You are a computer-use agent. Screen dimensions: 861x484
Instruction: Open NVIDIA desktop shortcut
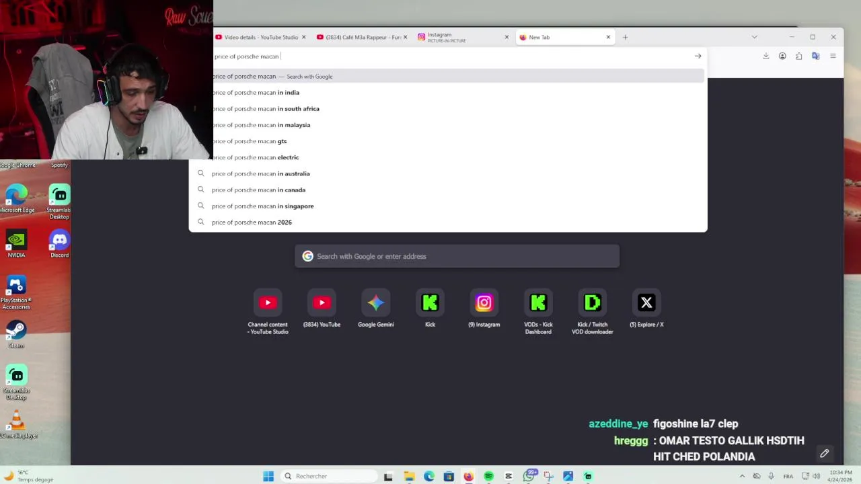[16, 245]
